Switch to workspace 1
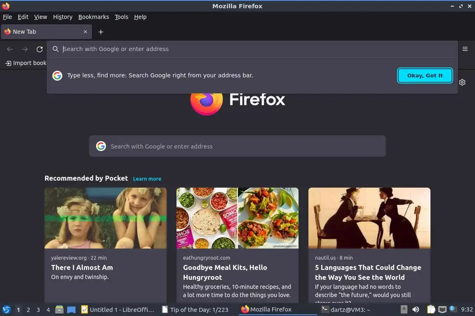 pos(19,310)
